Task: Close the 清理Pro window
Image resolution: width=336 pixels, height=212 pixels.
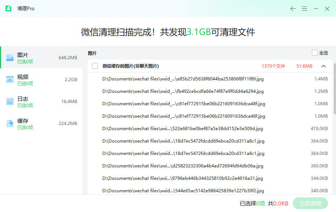Action: pos(327,8)
